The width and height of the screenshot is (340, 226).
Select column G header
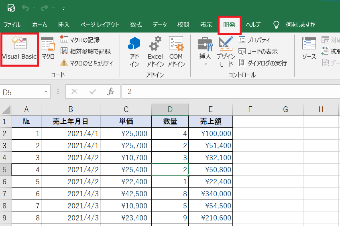[x=285, y=109]
